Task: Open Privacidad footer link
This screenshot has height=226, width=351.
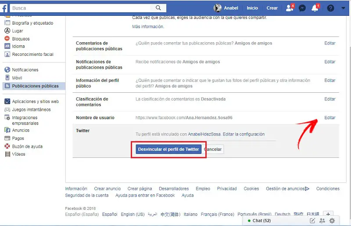Action: pyautogui.click(x=227, y=189)
